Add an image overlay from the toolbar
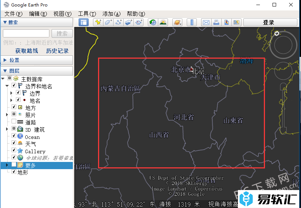This screenshot has width=301, height=208. coord(129,22)
